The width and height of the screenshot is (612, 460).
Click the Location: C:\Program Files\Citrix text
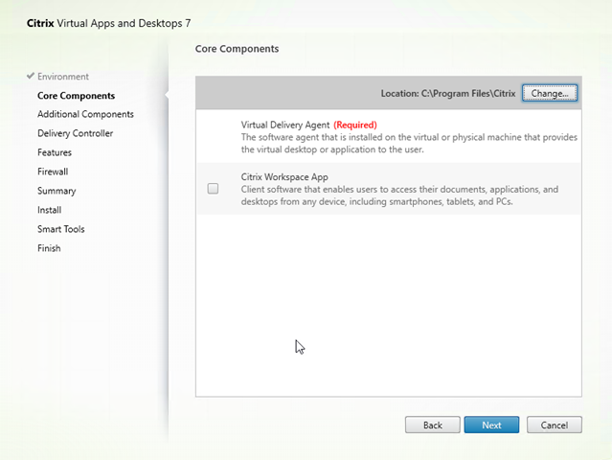tap(448, 94)
